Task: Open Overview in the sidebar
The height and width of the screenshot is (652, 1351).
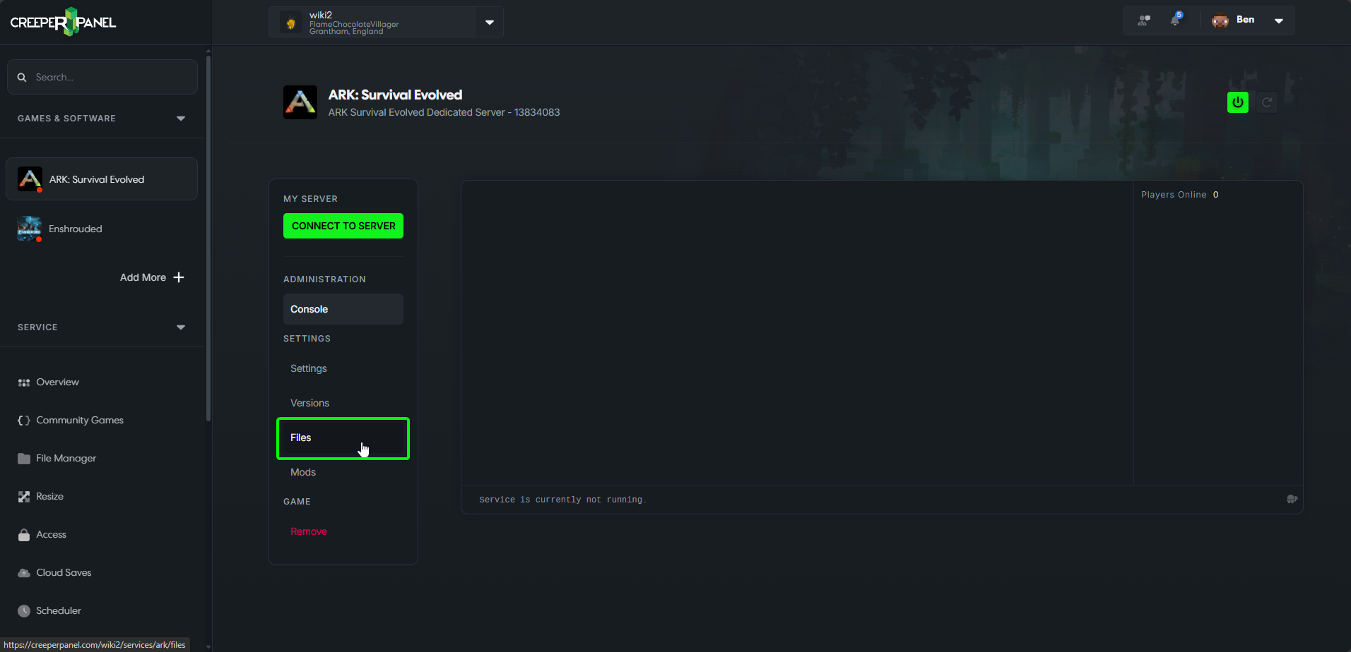Action: click(x=57, y=382)
